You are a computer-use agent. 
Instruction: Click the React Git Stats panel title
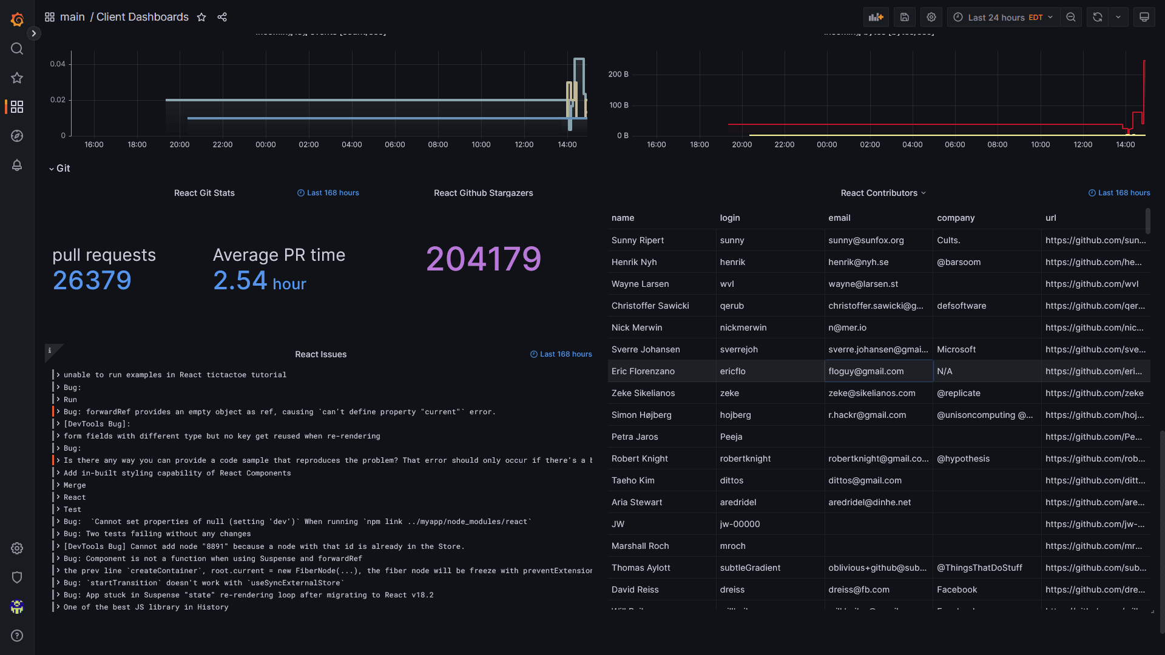pos(204,193)
